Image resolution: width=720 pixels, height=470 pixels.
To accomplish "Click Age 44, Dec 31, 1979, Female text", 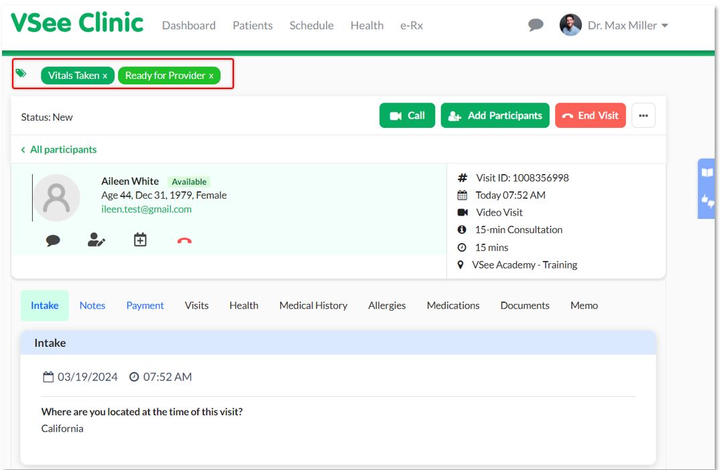I will coord(164,195).
